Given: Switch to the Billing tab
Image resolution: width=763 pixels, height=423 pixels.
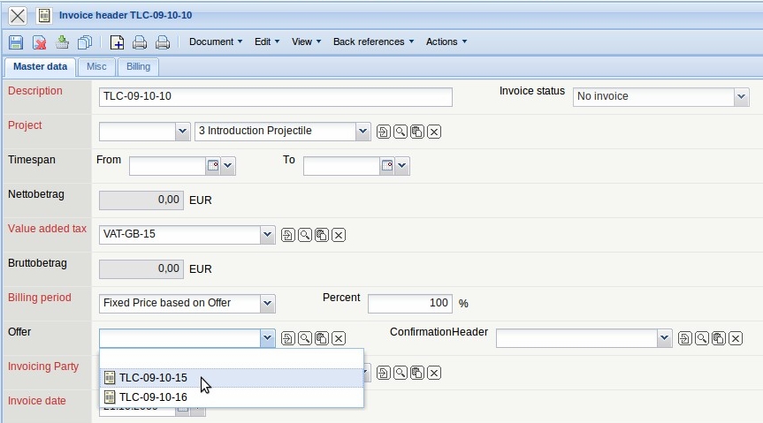Looking at the screenshot, I should click(138, 66).
